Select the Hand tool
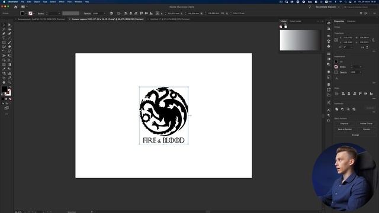 point(4,82)
